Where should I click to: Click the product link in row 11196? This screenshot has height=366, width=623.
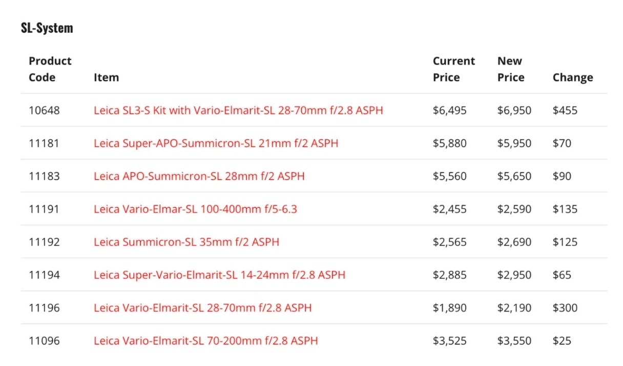click(x=202, y=308)
